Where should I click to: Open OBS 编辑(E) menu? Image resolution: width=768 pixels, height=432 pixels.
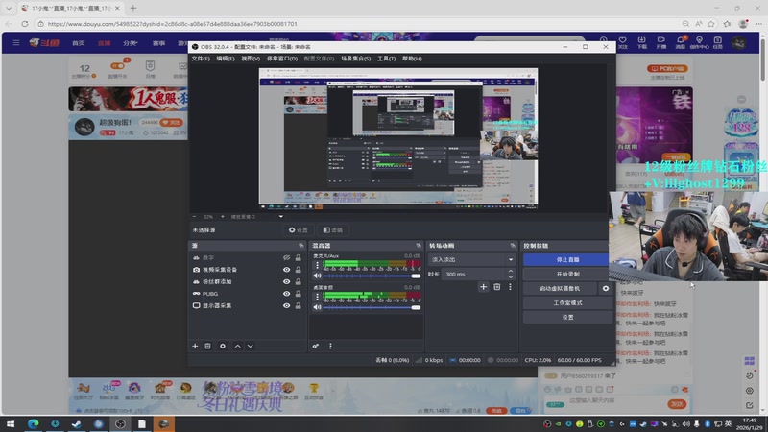[226, 59]
